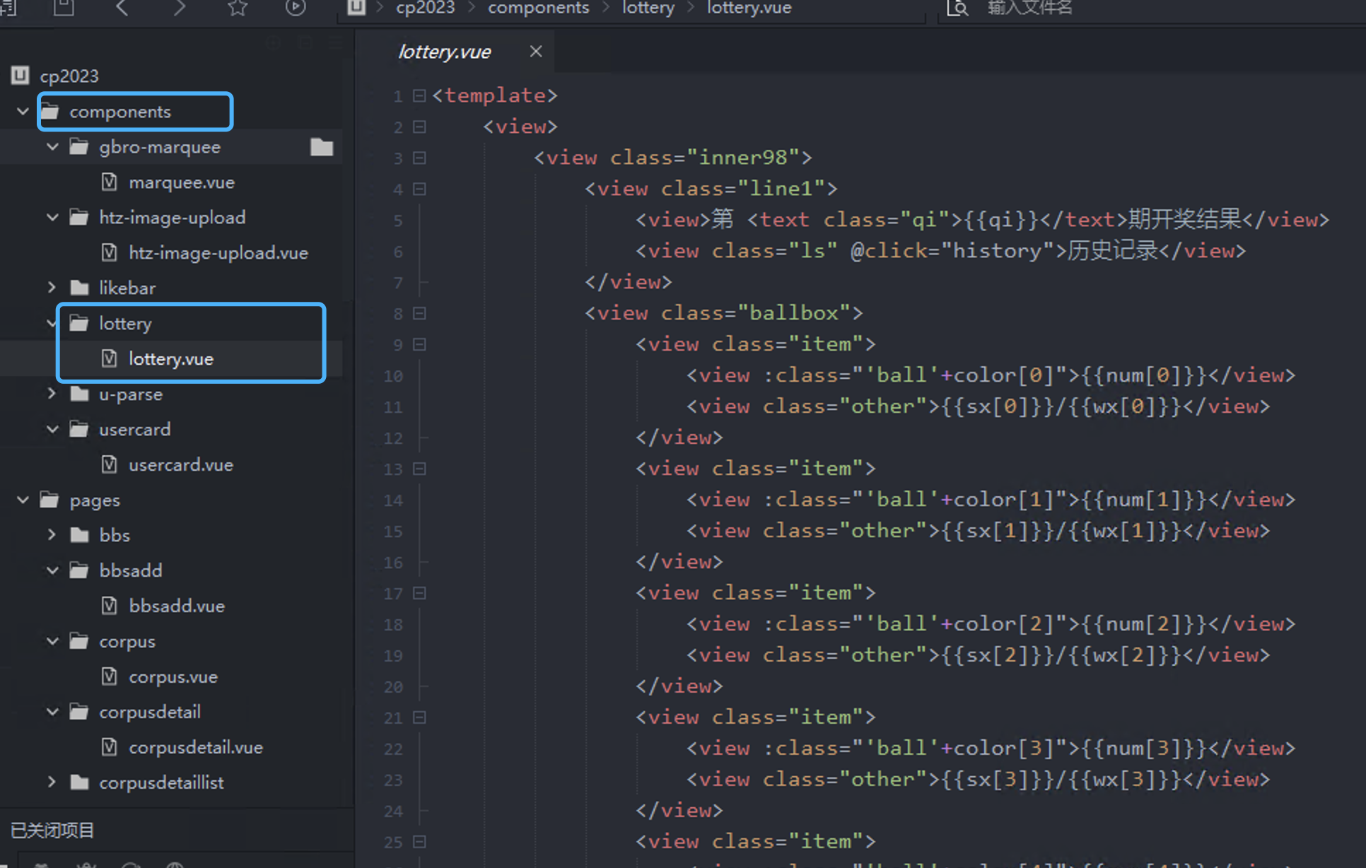Click the forward navigation arrow in toolbar
The height and width of the screenshot is (868, 1366).
(x=180, y=8)
